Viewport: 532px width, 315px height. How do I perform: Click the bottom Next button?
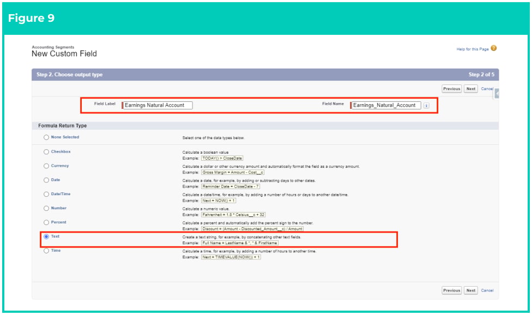[x=470, y=290]
